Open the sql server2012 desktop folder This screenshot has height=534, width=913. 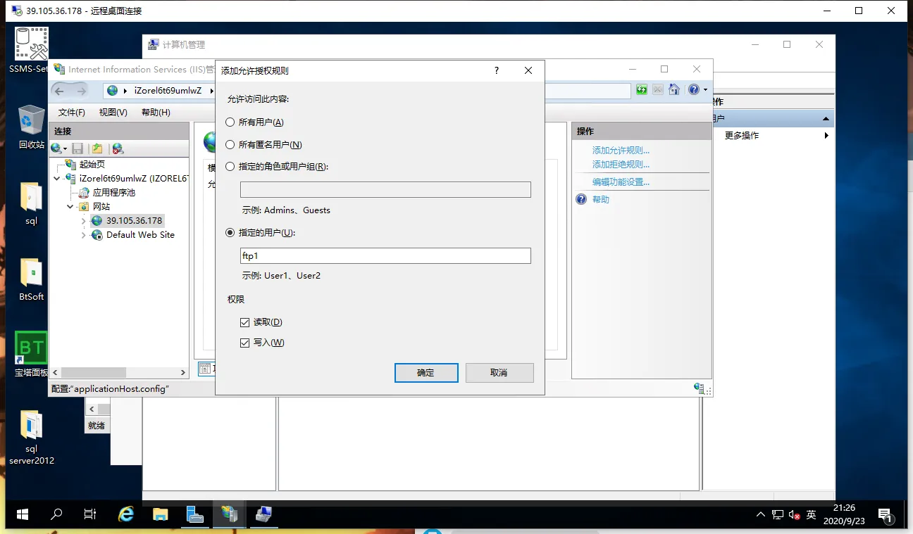pyautogui.click(x=31, y=437)
